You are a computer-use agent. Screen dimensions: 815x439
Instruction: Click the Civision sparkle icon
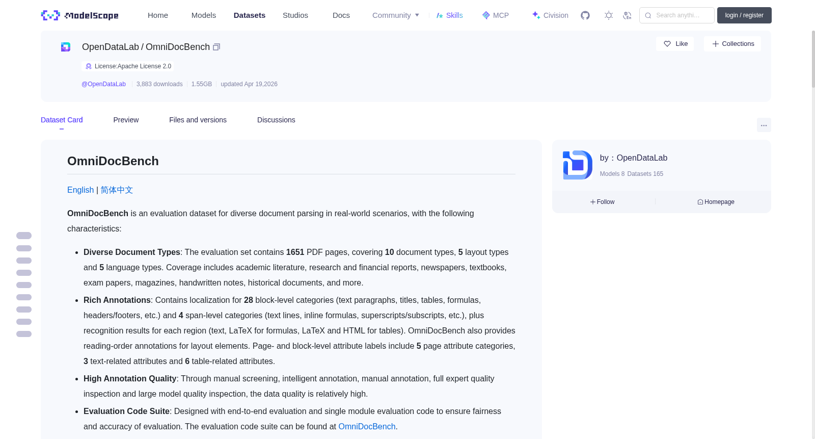pos(536,15)
